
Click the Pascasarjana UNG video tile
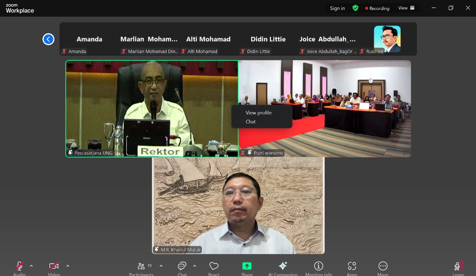coord(152,109)
